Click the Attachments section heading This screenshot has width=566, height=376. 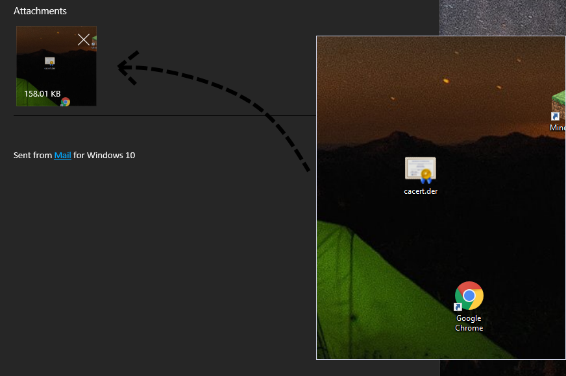pos(40,11)
